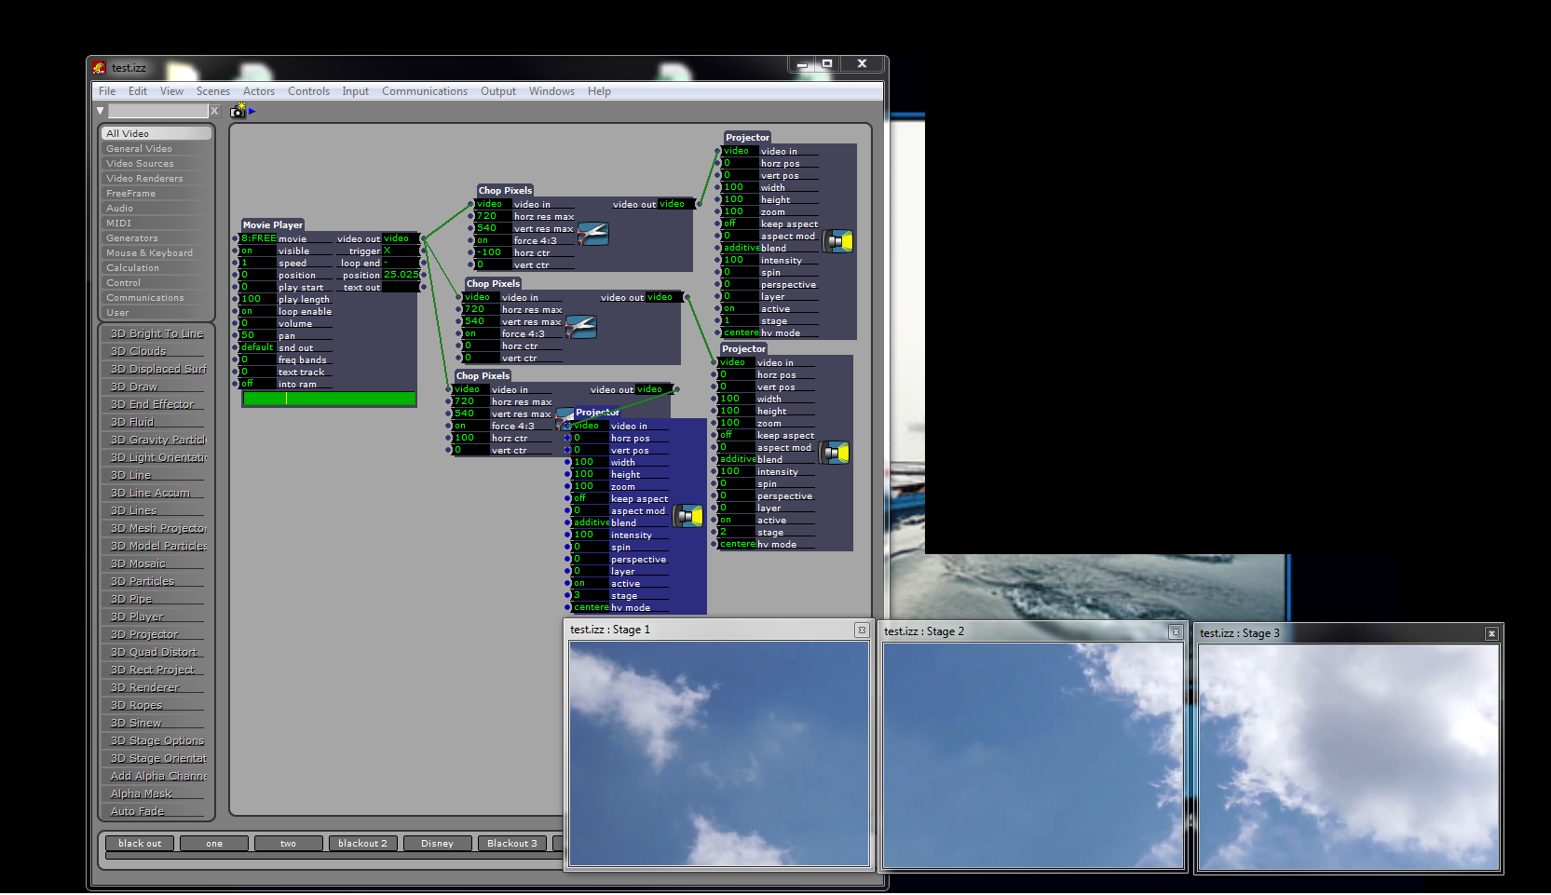This screenshot has height=895, width=1551.
Task: Select the All Video category
Action: [156, 133]
